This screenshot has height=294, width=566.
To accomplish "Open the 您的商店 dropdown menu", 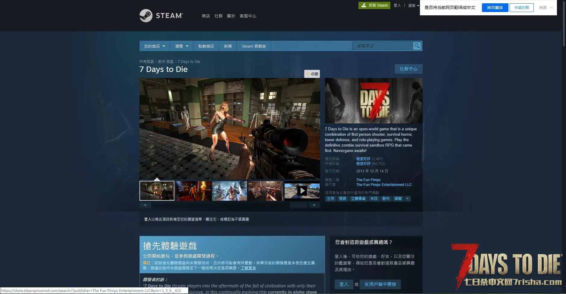I will [x=155, y=46].
